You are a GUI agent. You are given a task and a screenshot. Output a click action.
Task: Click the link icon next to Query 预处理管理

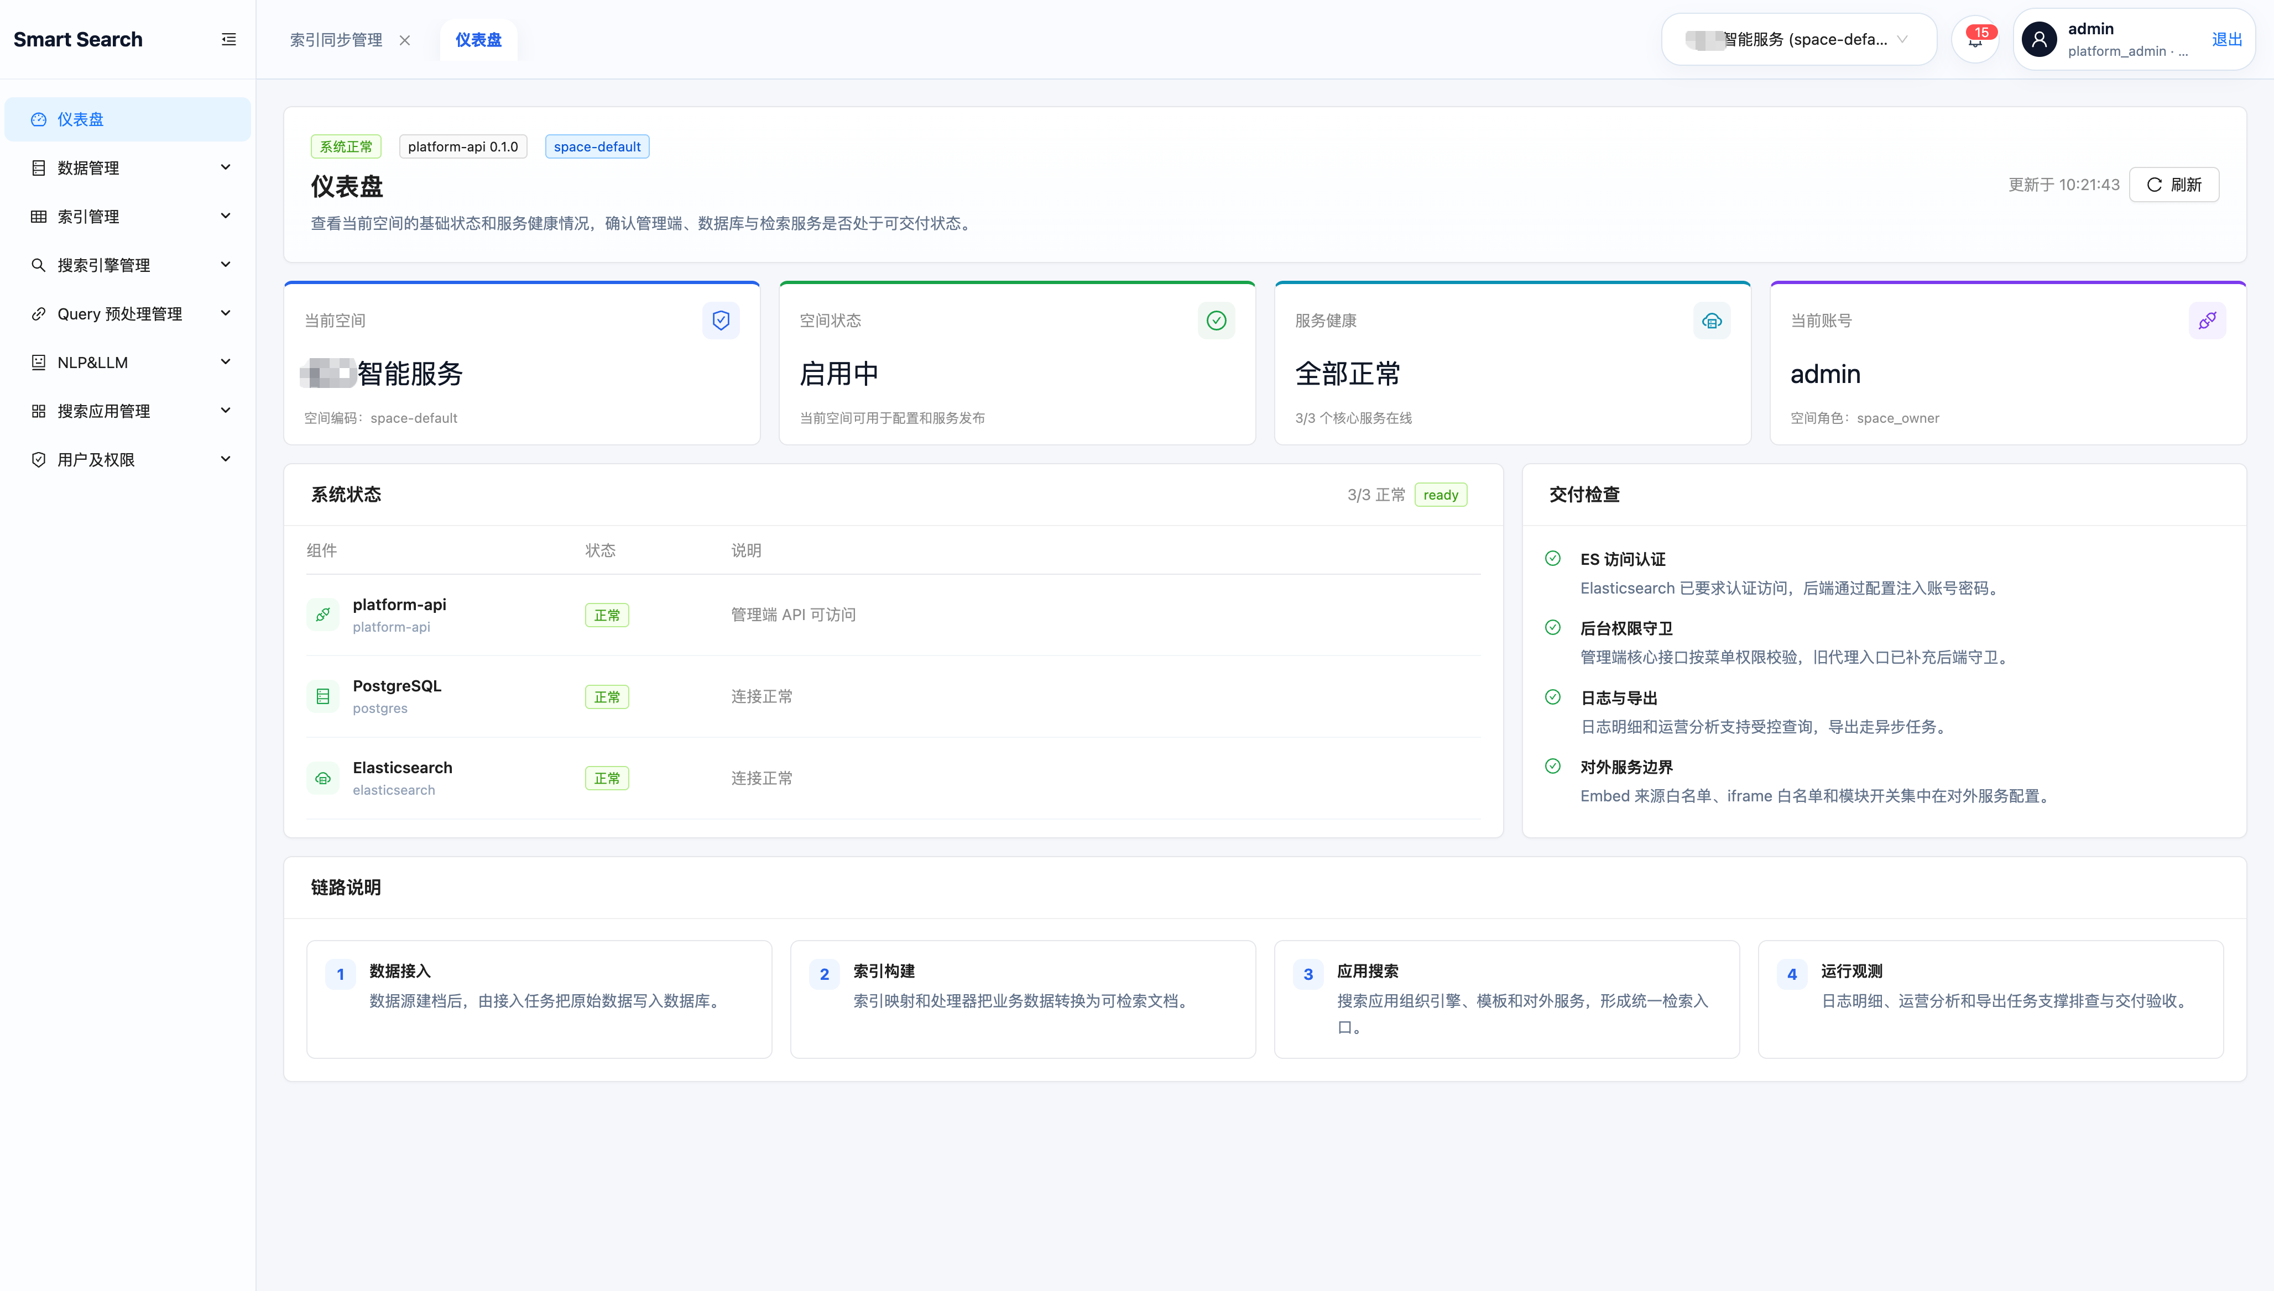(x=38, y=314)
